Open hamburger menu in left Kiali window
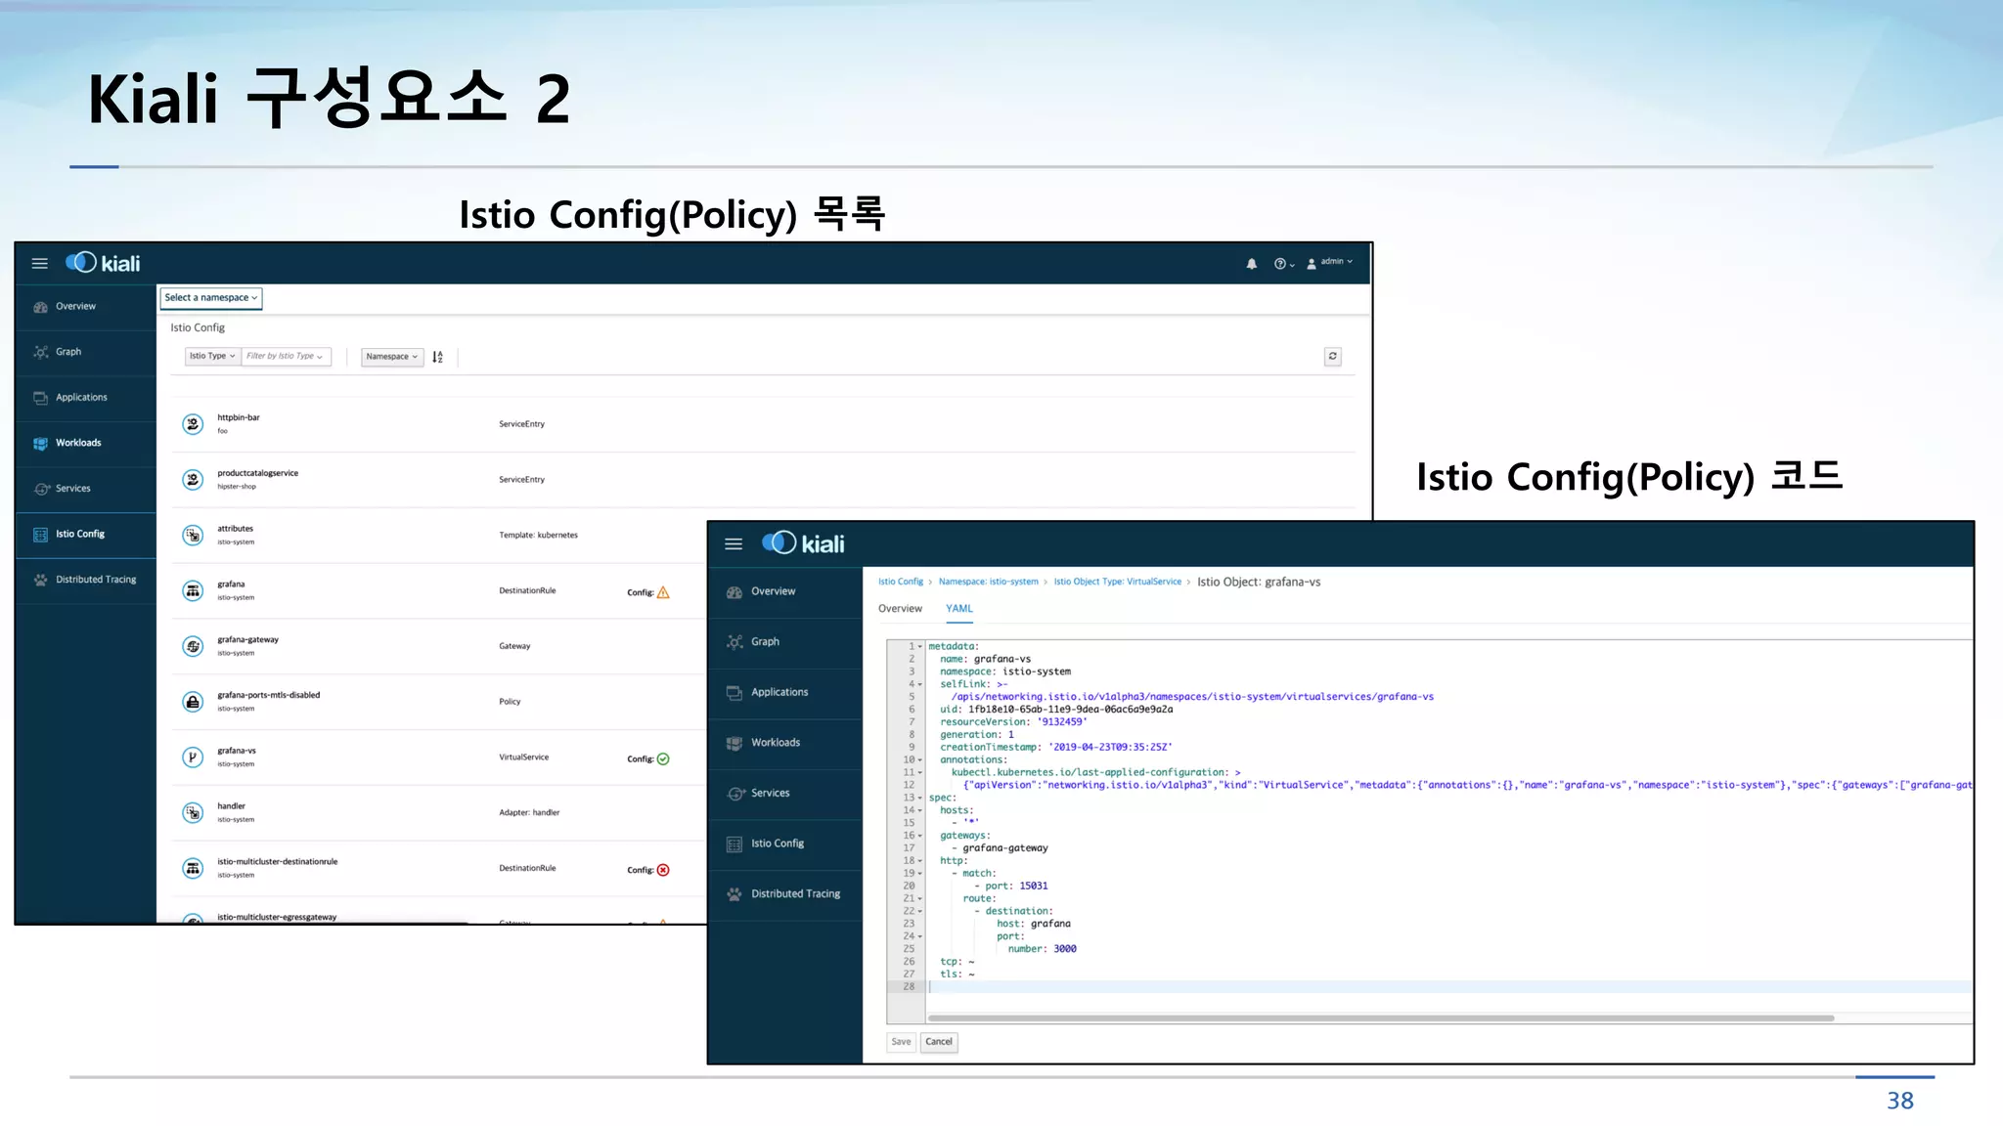Screen dimensions: 2003x1126 [x=39, y=264]
